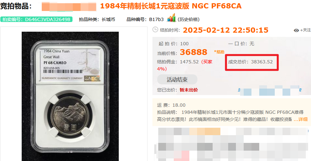Screen dimensions: 311x161
Task: Click the *结拍 status label
Action: point(219,52)
